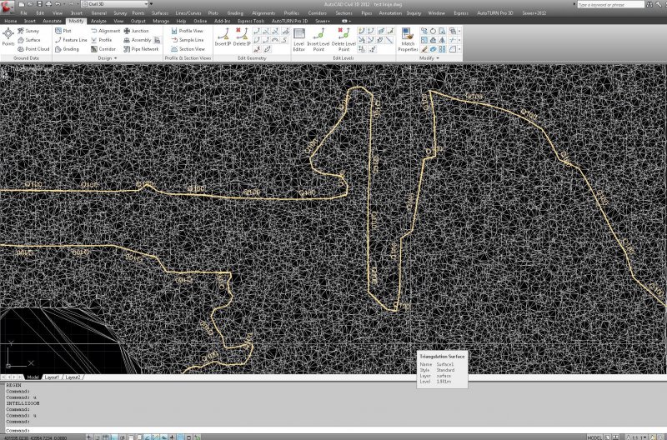Open the Surfaces menu
Image resolution: width=667 pixels, height=440 pixels.
[x=160, y=13]
